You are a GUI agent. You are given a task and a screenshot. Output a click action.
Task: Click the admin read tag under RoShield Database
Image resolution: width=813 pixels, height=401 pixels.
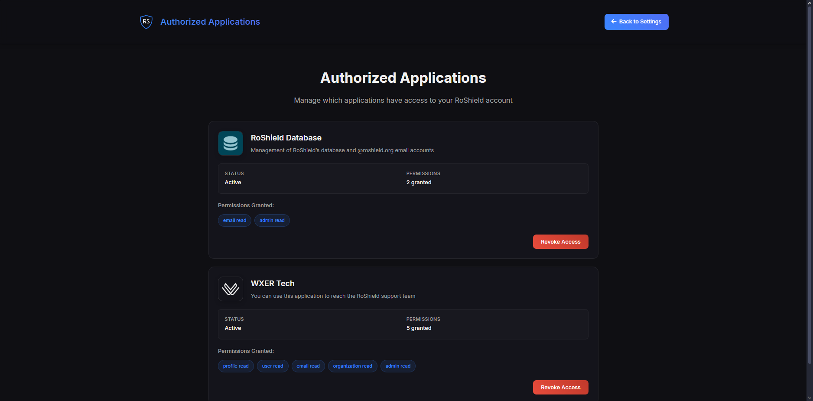pyautogui.click(x=272, y=221)
